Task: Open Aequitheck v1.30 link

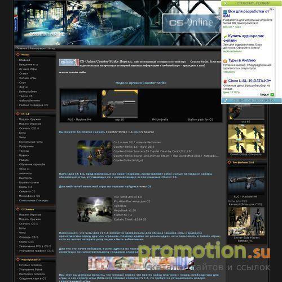Action: [125, 210]
